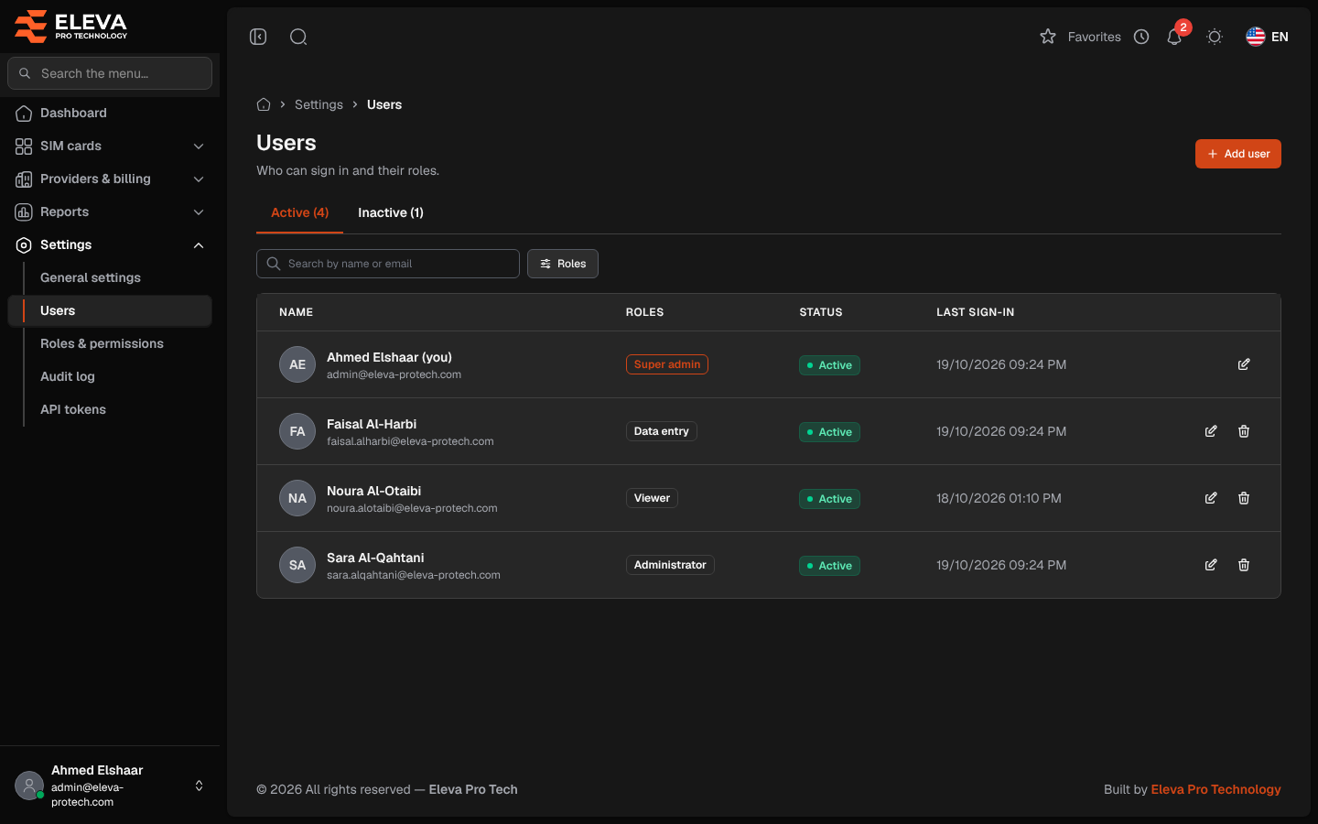Image resolution: width=1318 pixels, height=824 pixels.
Task: Expand the Providers & billing menu
Action: tap(110, 179)
